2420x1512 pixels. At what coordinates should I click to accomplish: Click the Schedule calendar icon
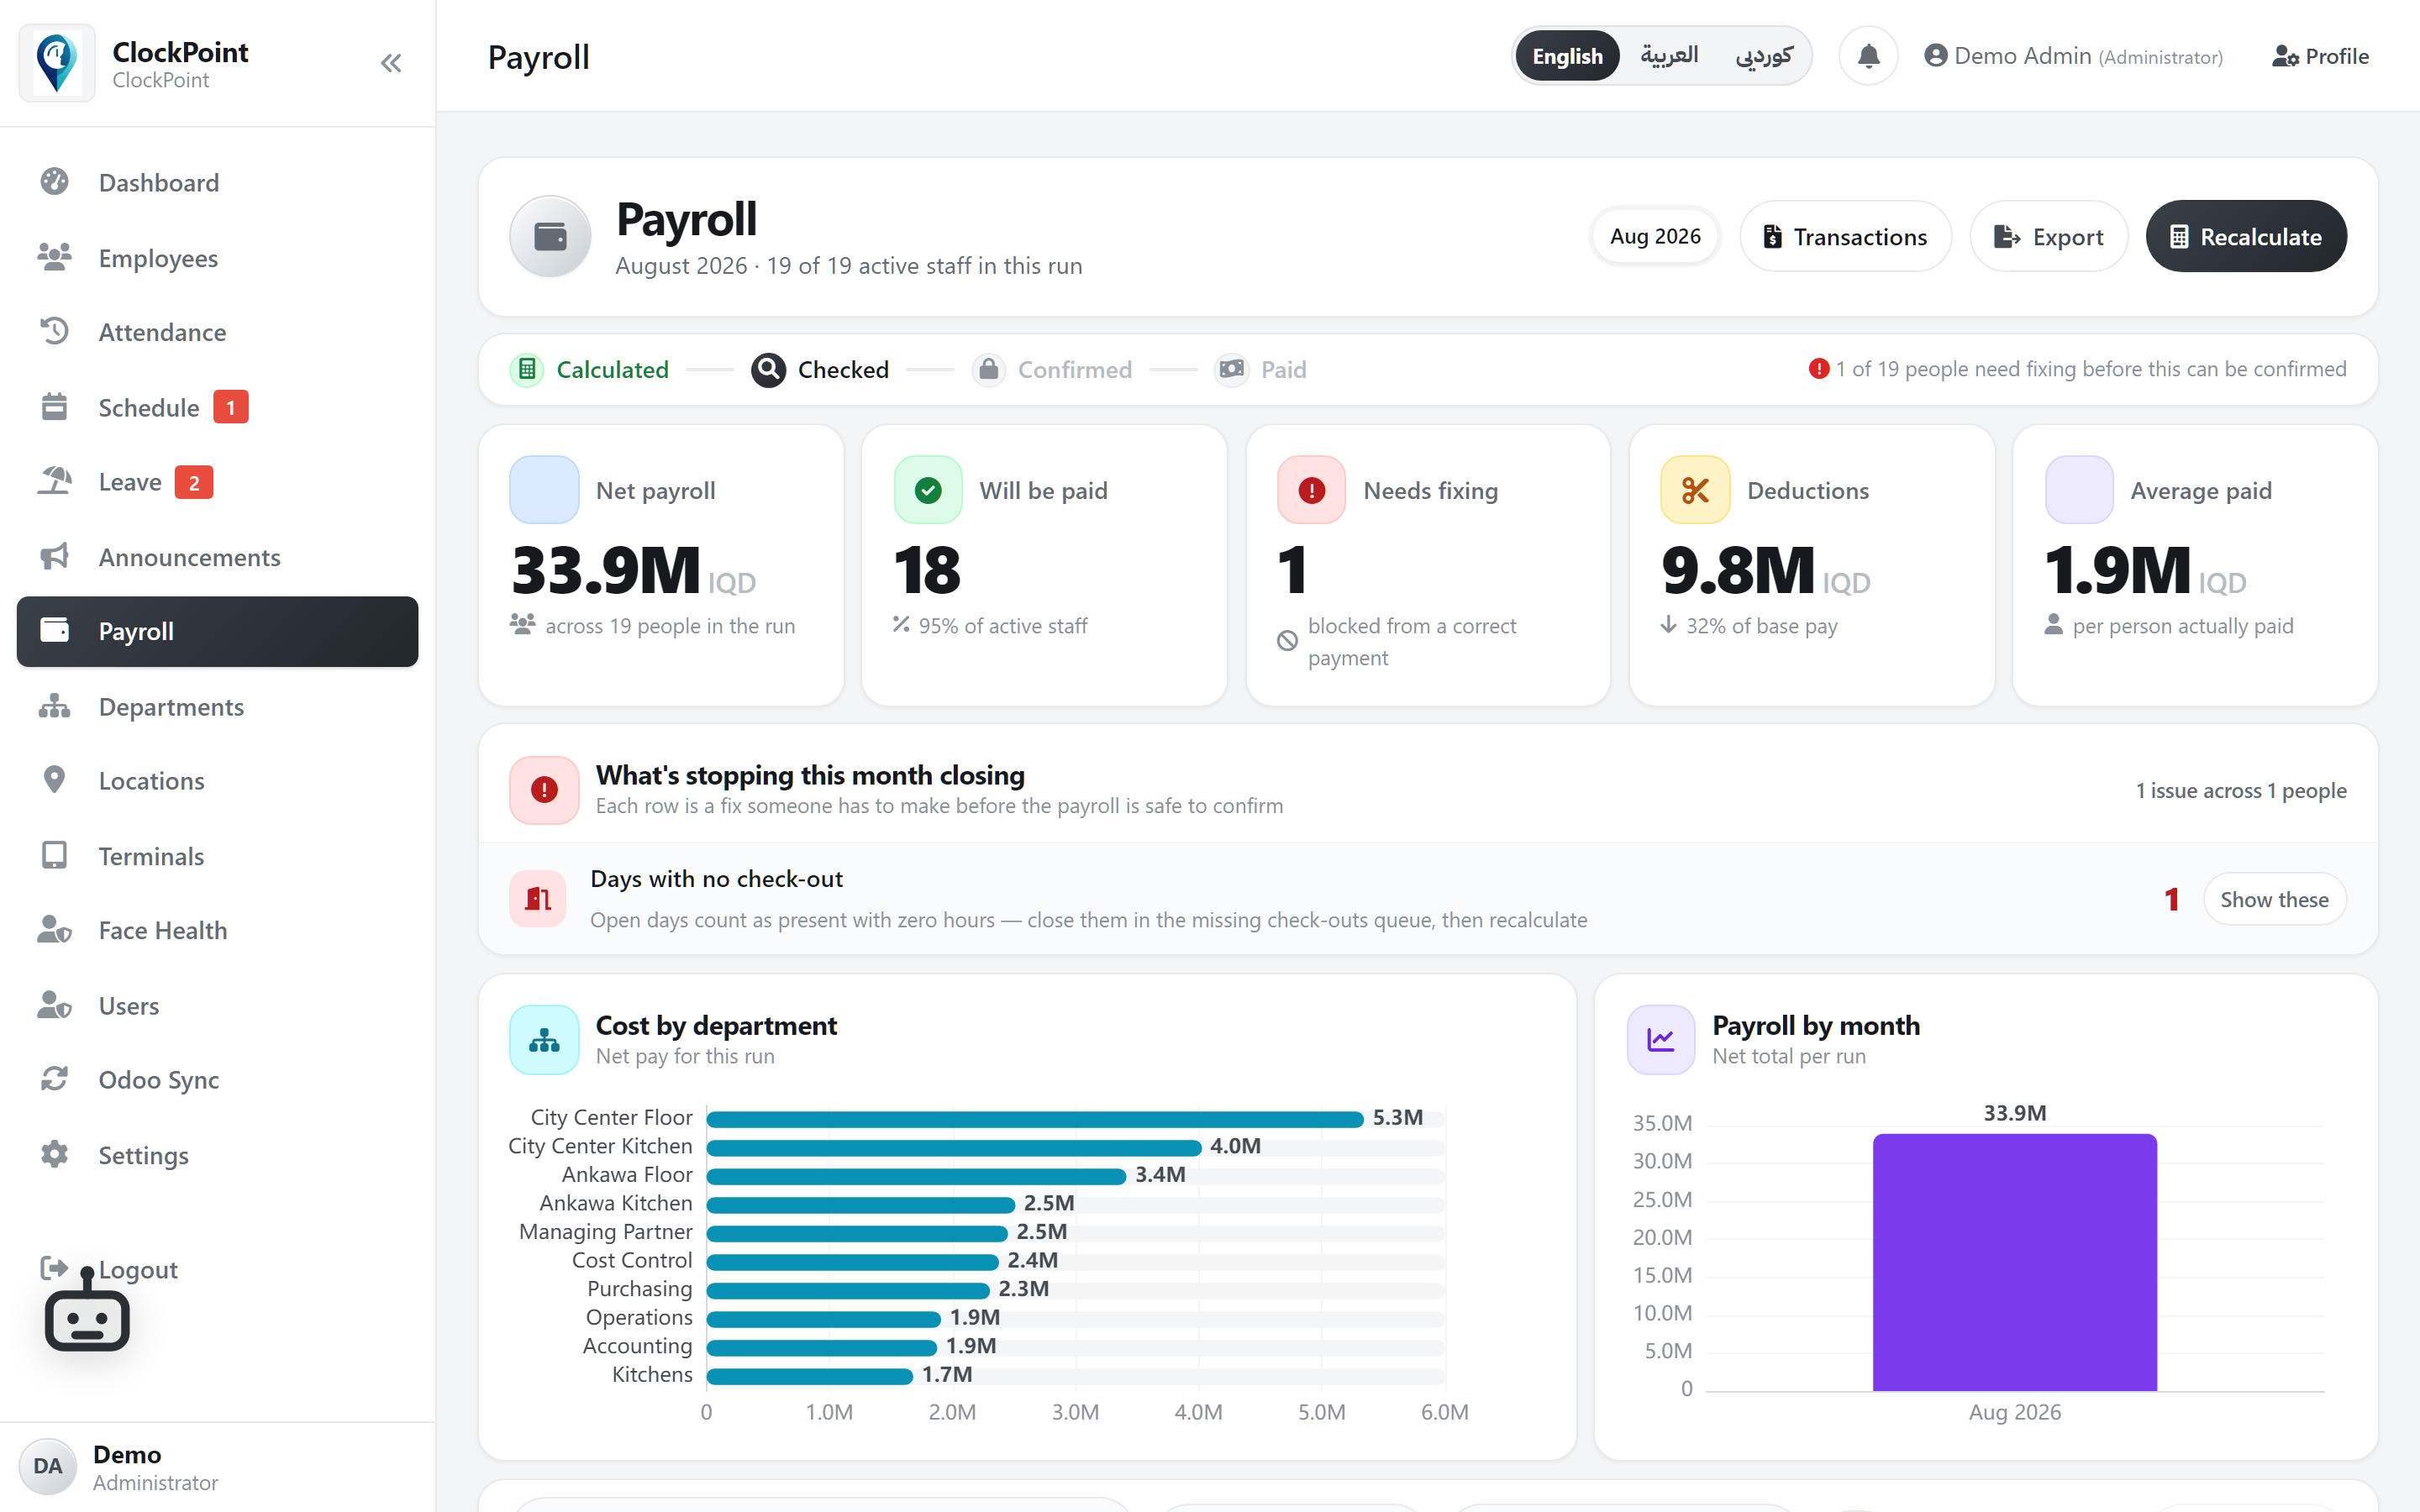(x=54, y=407)
